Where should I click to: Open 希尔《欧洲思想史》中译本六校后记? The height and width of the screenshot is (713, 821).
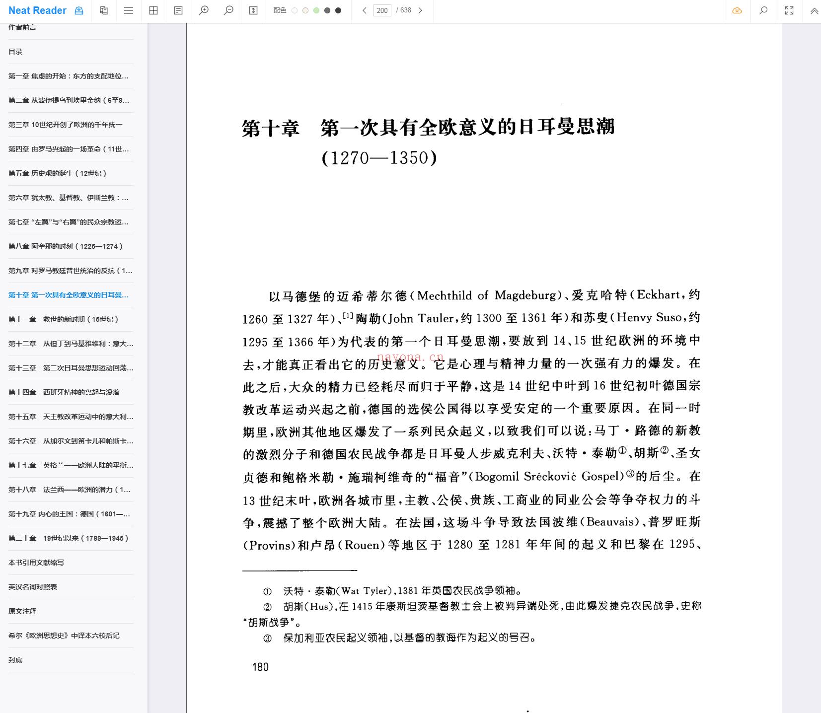(x=71, y=636)
